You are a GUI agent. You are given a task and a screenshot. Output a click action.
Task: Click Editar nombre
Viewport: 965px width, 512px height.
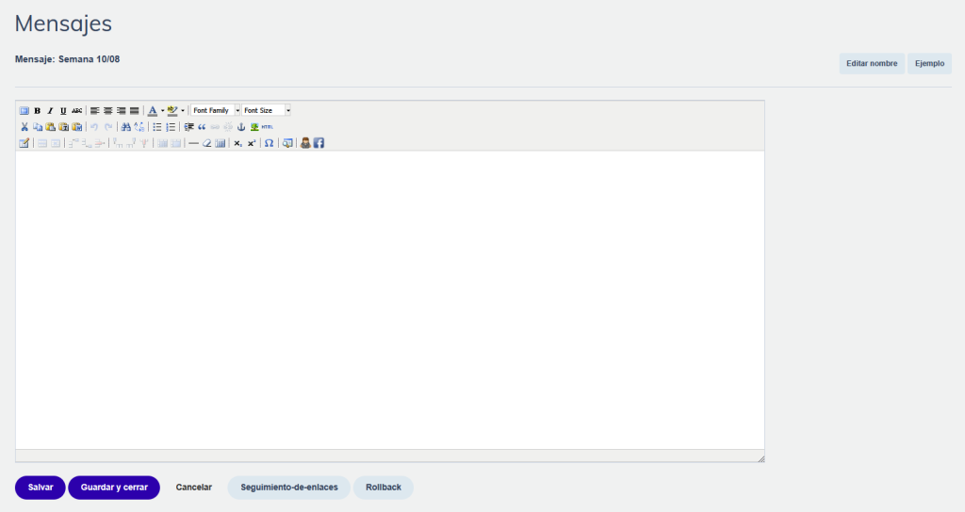[x=872, y=63]
